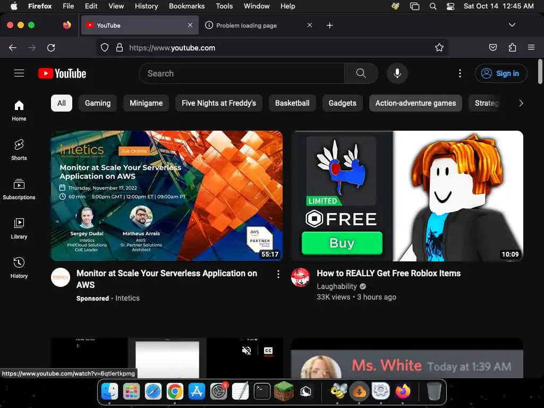Open the View menu
The height and width of the screenshot is (408, 544).
coord(116,6)
